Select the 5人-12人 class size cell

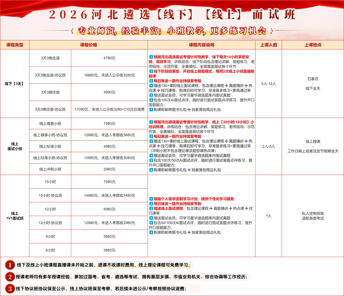click(269, 84)
